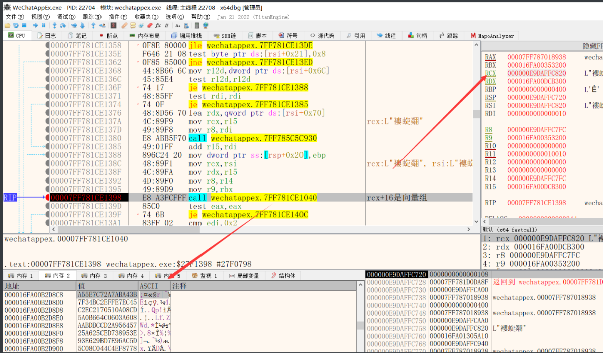Switch to the 日志 tab
Image resolution: width=603 pixels, height=353 pixels.
pyautogui.click(x=46, y=36)
